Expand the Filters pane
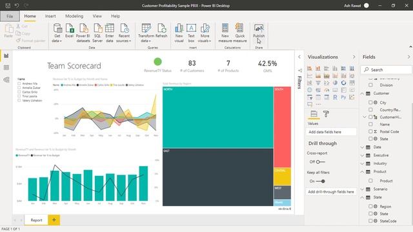 click(299, 57)
